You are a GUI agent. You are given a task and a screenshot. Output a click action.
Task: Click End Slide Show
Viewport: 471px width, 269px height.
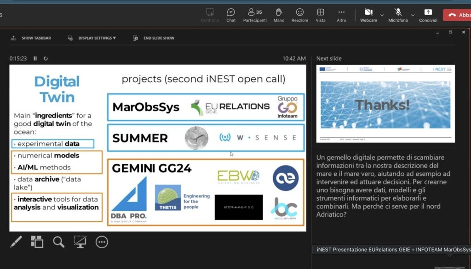point(154,38)
